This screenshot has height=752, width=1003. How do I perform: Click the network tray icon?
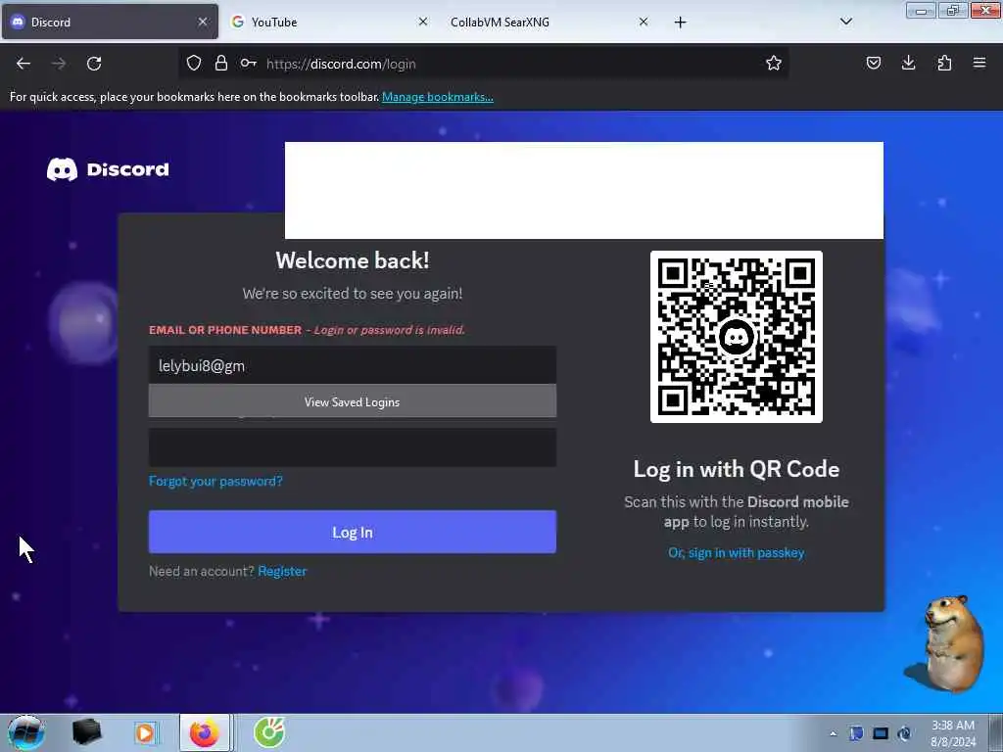click(x=881, y=733)
